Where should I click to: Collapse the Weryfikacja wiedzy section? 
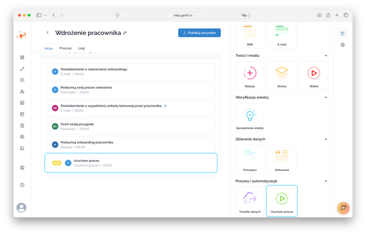(x=326, y=97)
